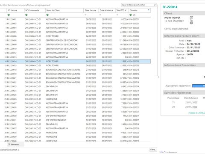Viewport: 205px width, 154px height.
Task: Click the 'Modifié le' link at the panel bottom
Action: click(196, 113)
